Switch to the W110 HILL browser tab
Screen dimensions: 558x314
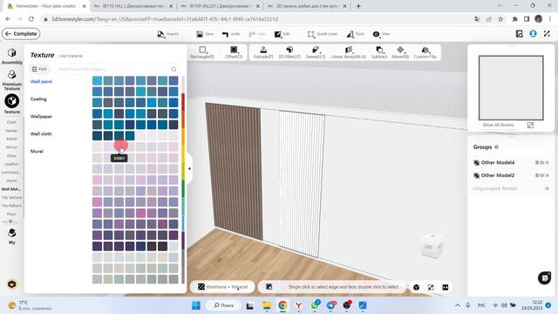(133, 6)
